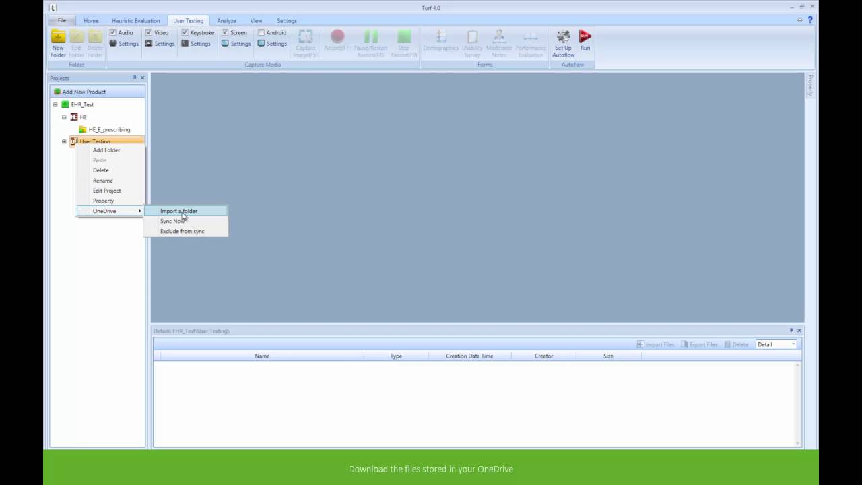Click the blue Help question mark icon
The image size is (862, 485).
pyautogui.click(x=810, y=20)
